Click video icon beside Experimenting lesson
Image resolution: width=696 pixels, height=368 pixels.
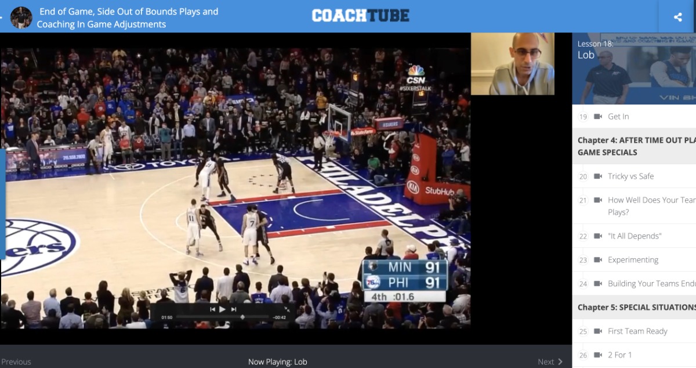pos(598,260)
